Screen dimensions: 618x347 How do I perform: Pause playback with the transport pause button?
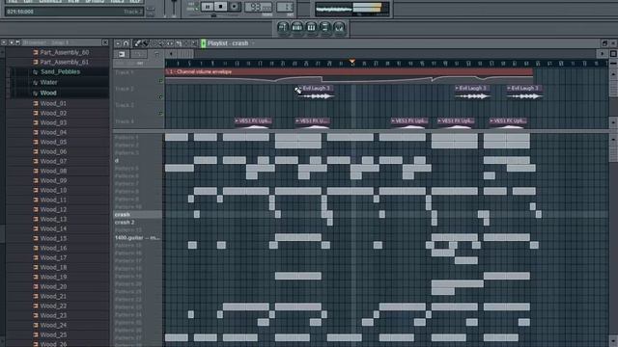[x=208, y=7]
